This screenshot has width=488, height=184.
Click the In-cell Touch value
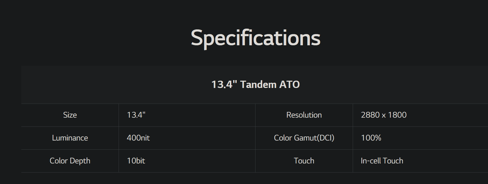(382, 161)
